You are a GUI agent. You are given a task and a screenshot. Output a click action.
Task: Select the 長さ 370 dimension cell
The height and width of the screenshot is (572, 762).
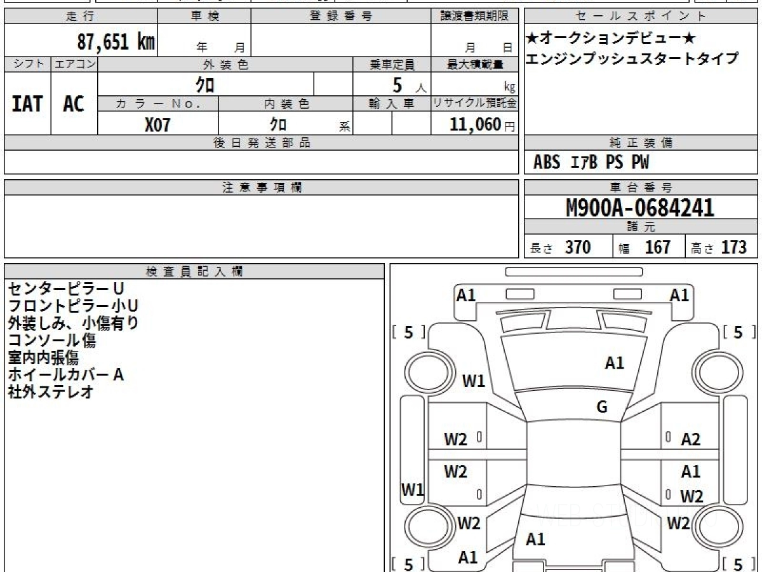click(568, 247)
